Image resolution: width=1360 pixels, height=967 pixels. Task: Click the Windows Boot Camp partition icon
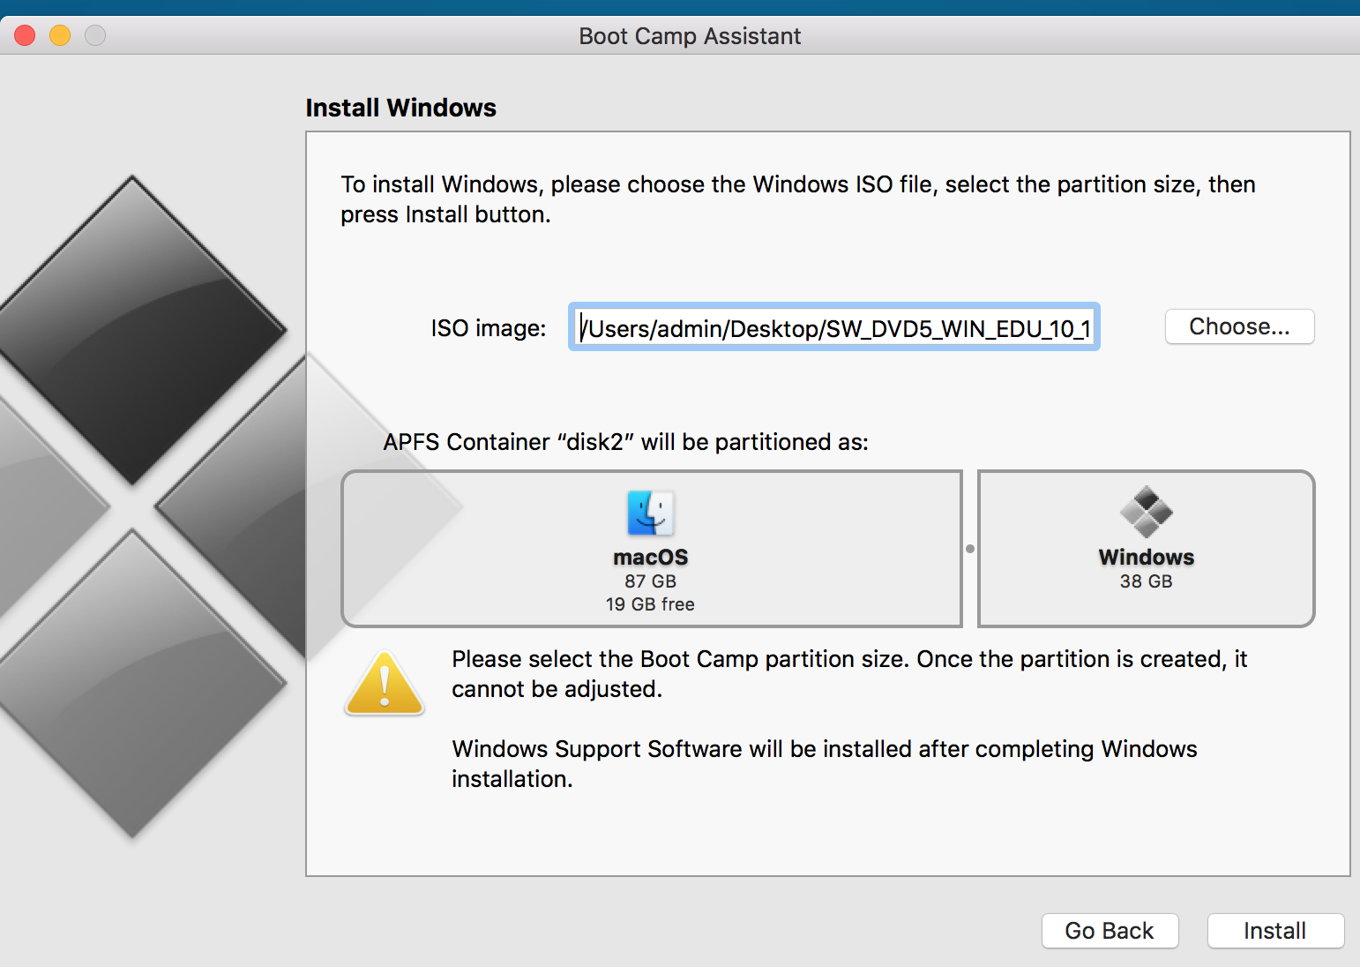pyautogui.click(x=1146, y=512)
